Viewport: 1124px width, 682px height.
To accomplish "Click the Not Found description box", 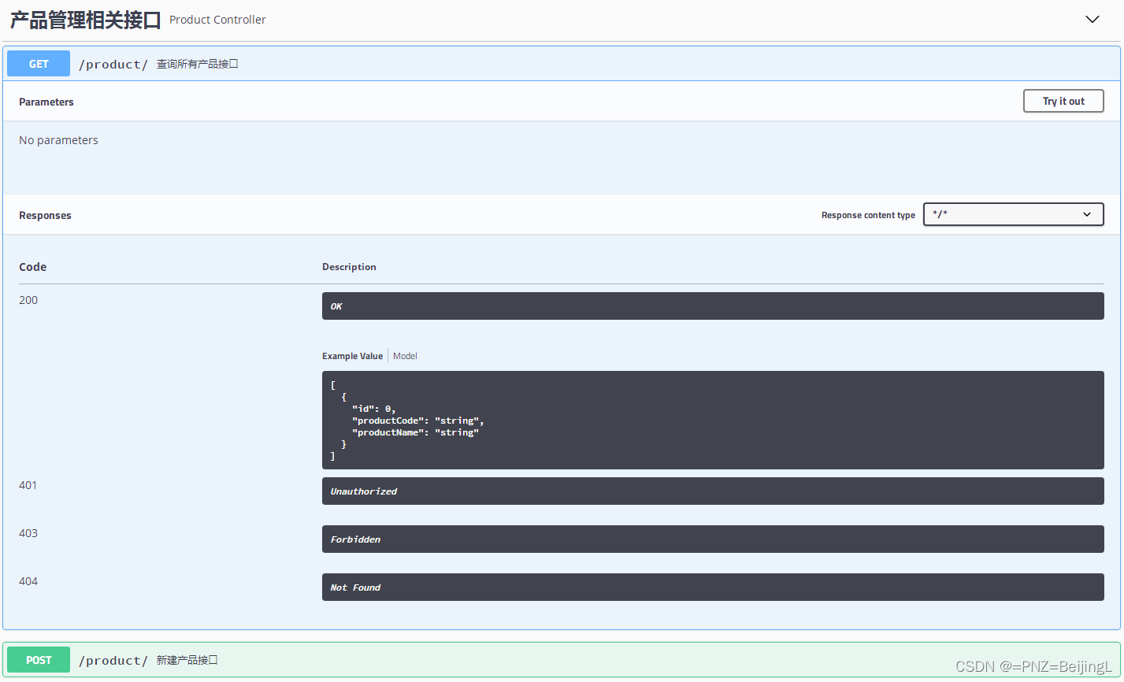I will pos(713,587).
